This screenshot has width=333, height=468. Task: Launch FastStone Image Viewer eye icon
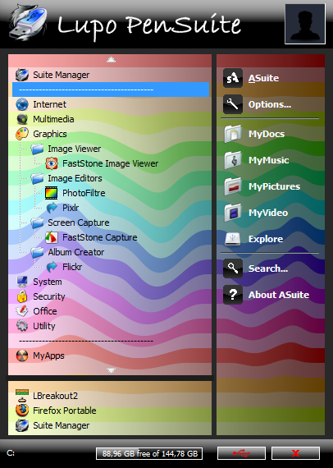52,163
